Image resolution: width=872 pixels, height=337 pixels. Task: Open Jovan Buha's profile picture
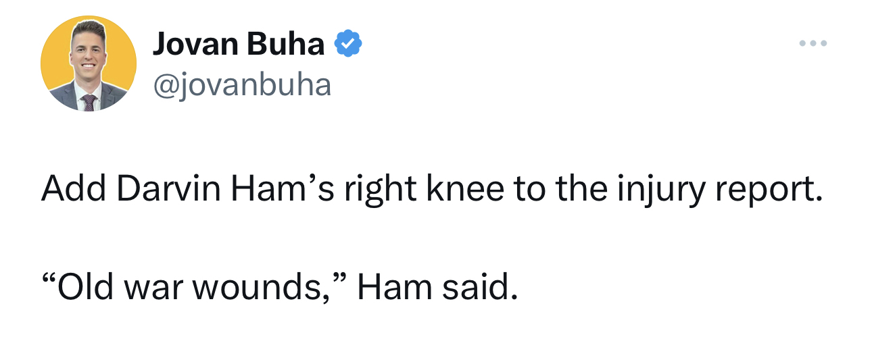[x=89, y=64]
